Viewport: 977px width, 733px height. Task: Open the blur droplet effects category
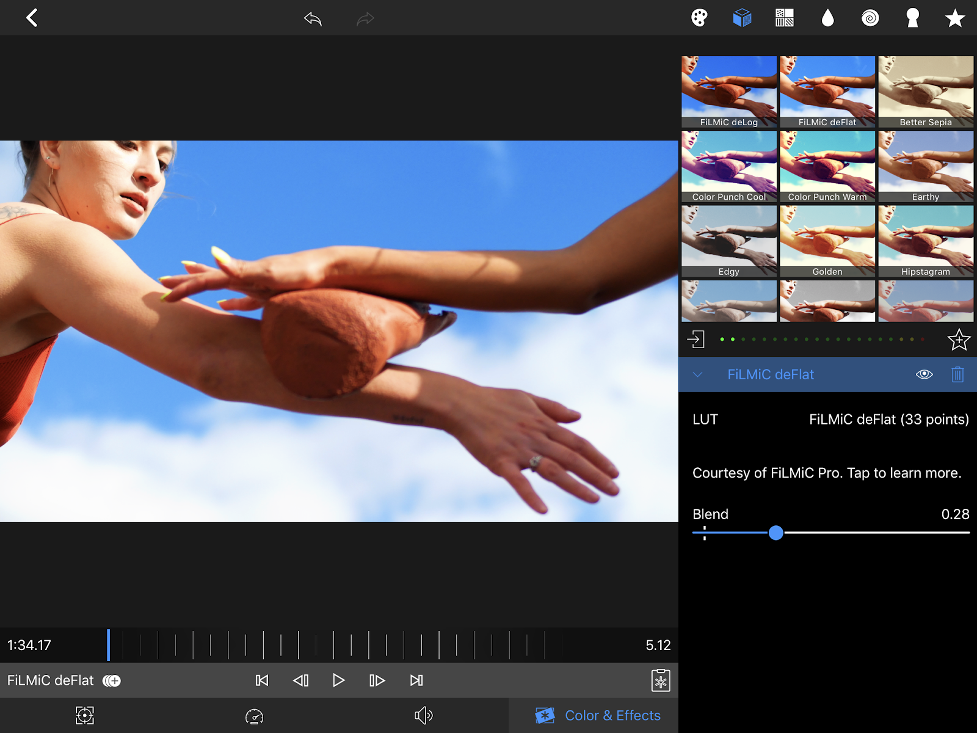point(827,18)
